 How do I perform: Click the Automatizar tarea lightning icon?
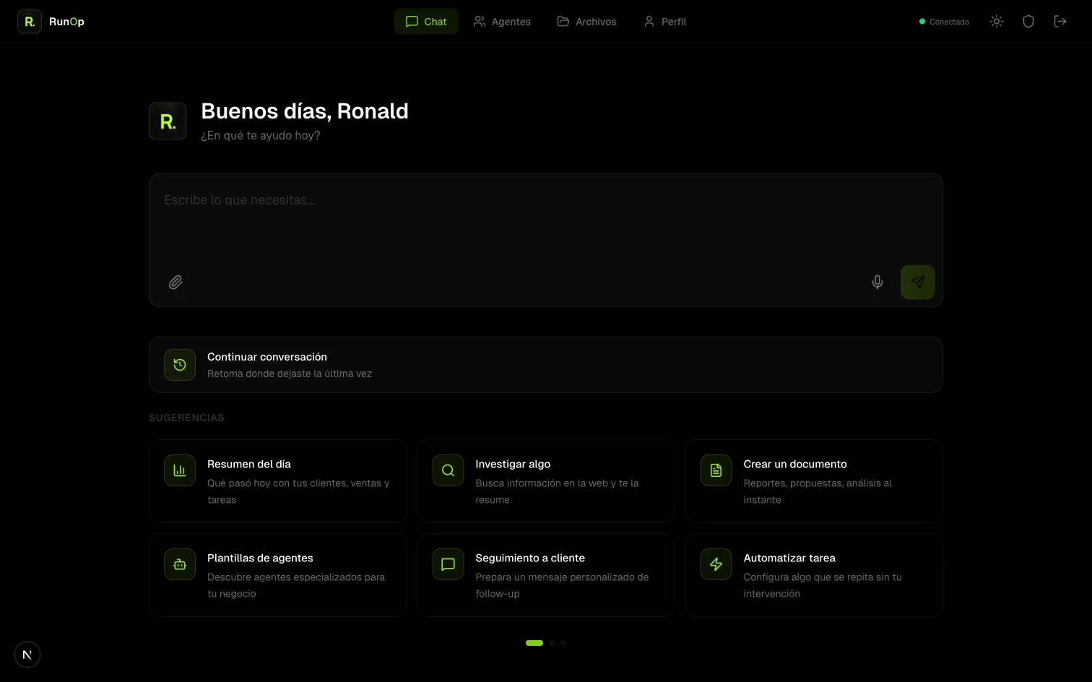tap(716, 564)
